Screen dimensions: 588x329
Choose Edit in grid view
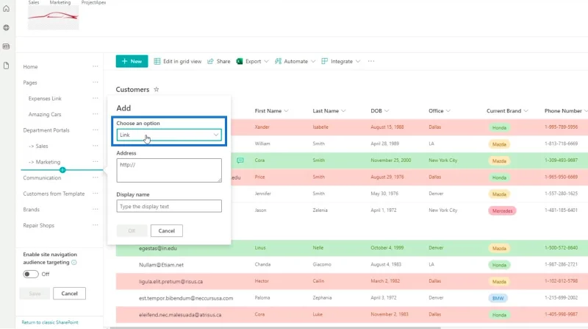click(x=178, y=61)
